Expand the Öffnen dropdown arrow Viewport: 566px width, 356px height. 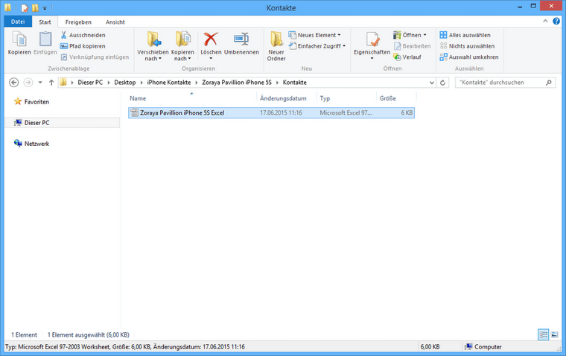tap(424, 35)
